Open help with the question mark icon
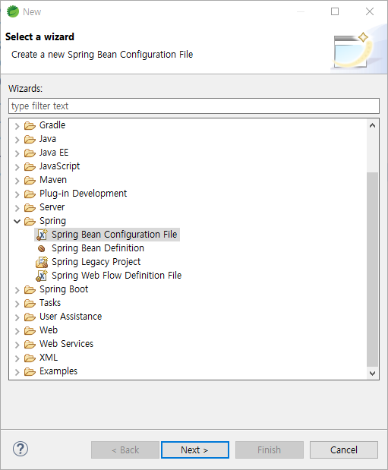The image size is (388, 470). tap(21, 449)
